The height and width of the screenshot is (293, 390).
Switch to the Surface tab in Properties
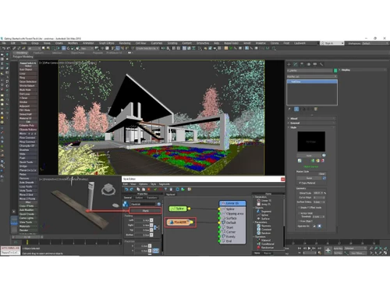click(139, 198)
